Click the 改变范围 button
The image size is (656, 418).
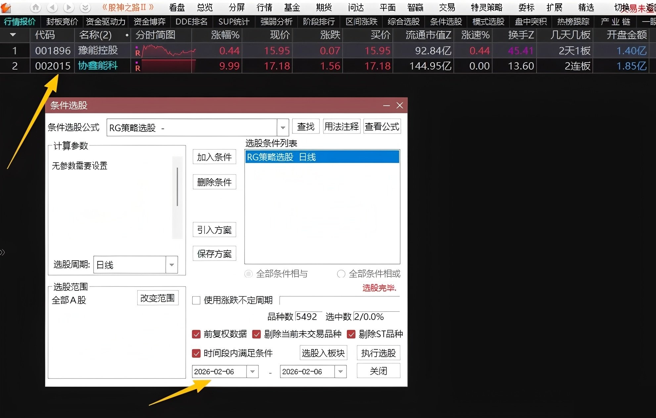coord(158,298)
